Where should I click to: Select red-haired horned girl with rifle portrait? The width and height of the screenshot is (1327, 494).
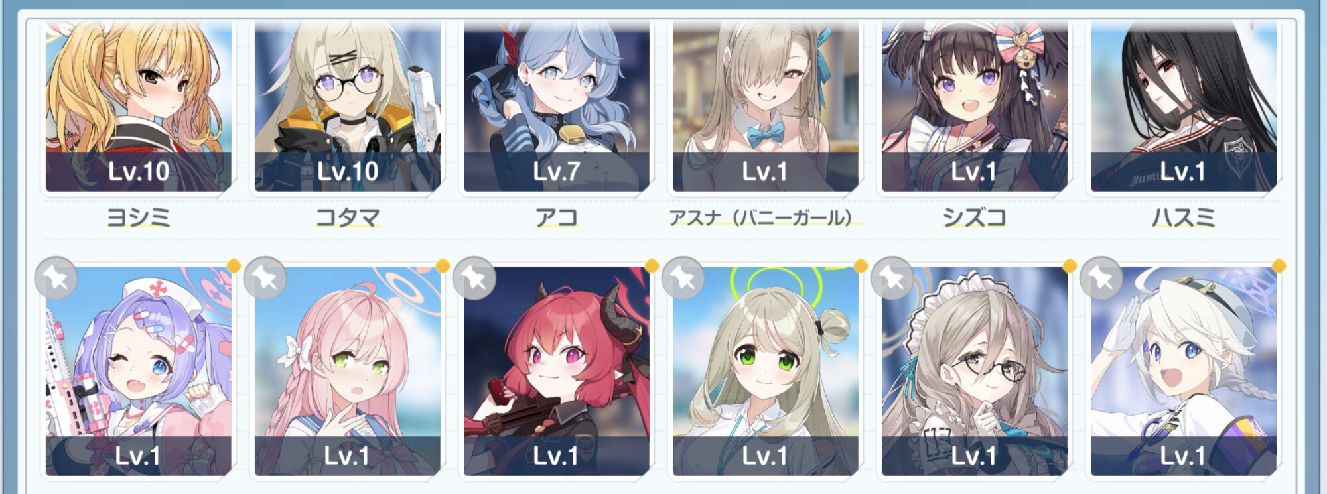pyautogui.click(x=557, y=371)
